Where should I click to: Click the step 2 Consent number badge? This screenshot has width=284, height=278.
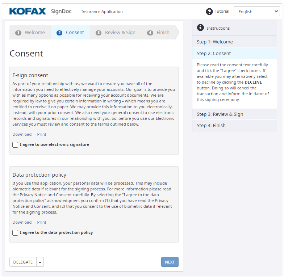pyautogui.click(x=59, y=33)
